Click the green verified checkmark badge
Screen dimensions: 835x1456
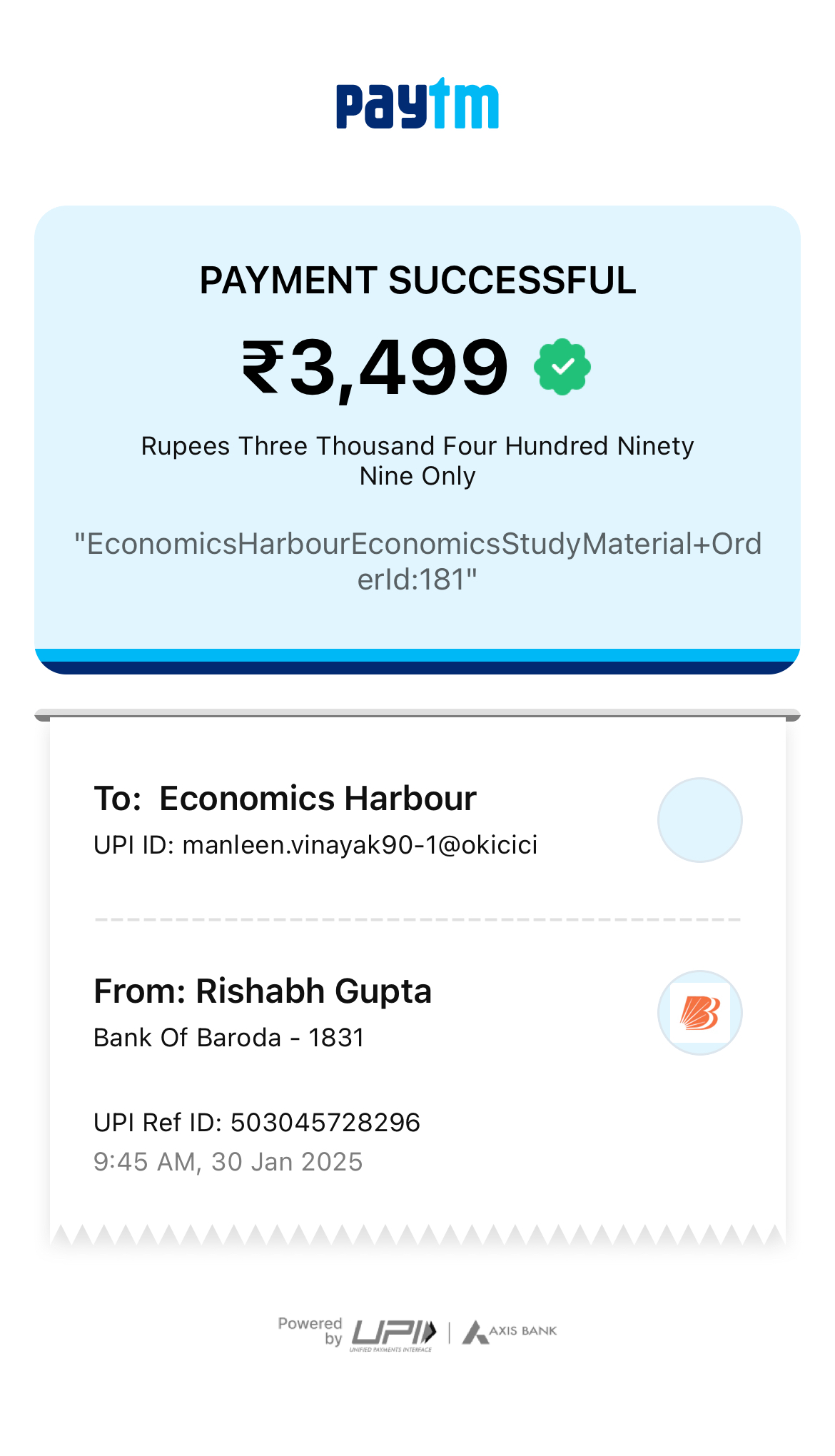[562, 366]
